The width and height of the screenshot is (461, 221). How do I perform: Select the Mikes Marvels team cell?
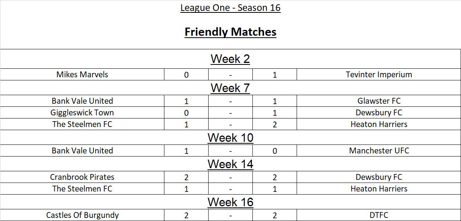pos(82,75)
